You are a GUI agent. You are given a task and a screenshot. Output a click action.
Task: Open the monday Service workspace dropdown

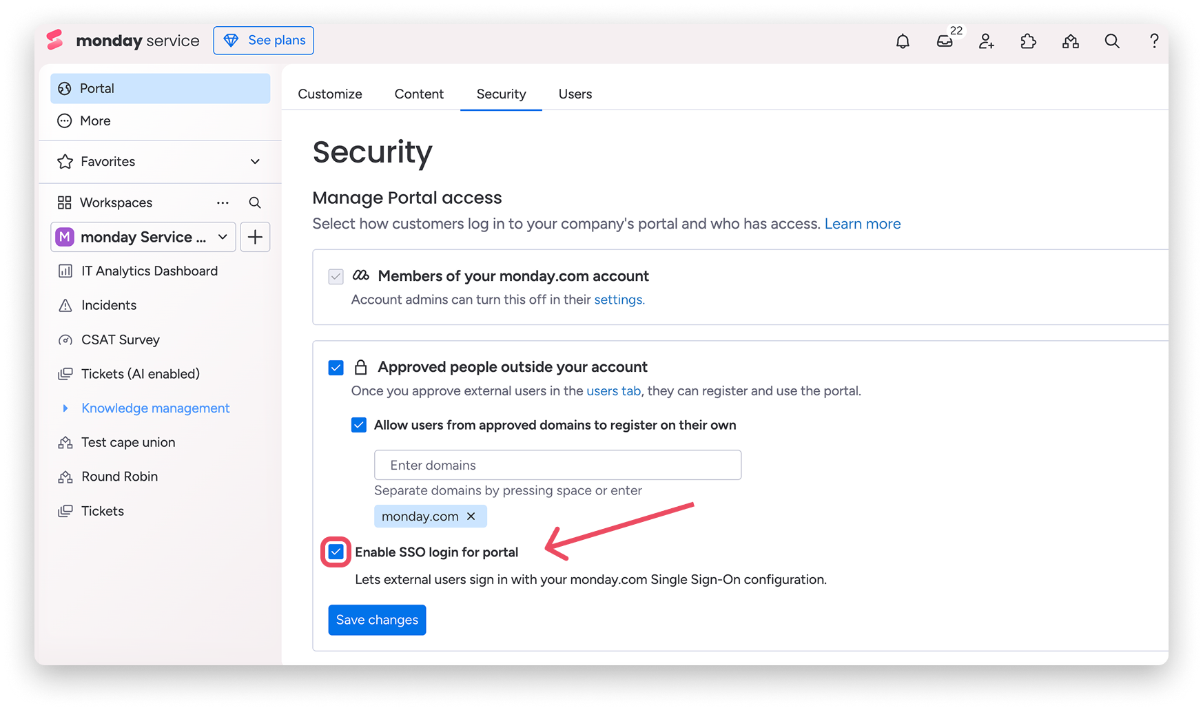pos(143,237)
